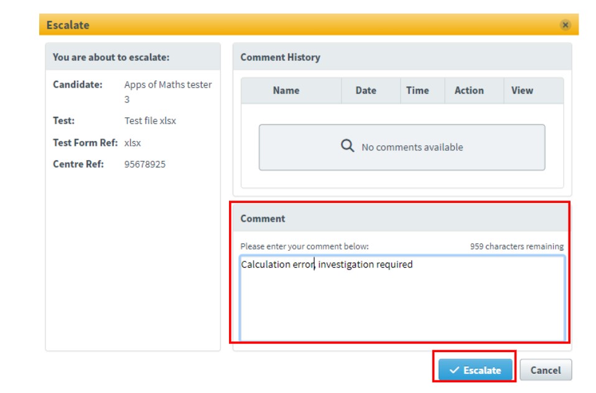Click the Time column header

pyautogui.click(x=417, y=91)
